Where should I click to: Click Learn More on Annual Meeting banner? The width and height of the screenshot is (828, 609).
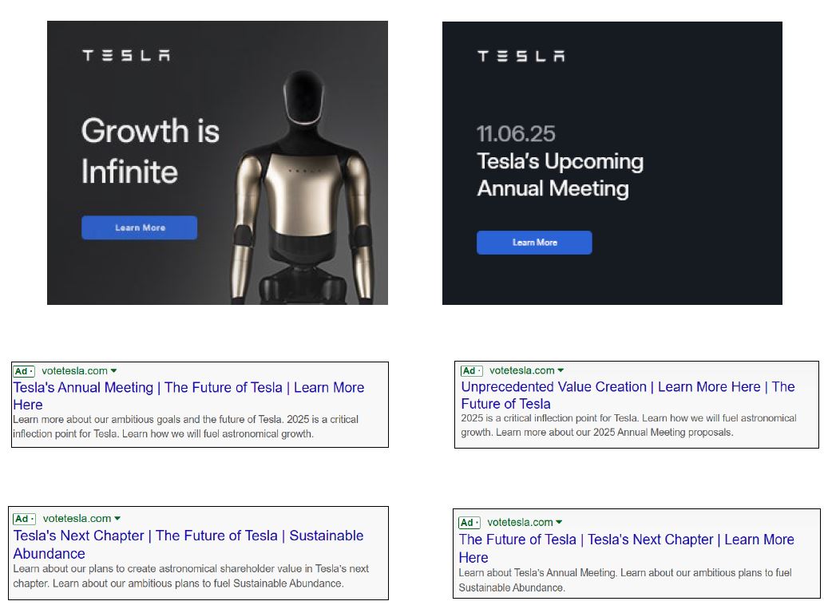click(534, 243)
